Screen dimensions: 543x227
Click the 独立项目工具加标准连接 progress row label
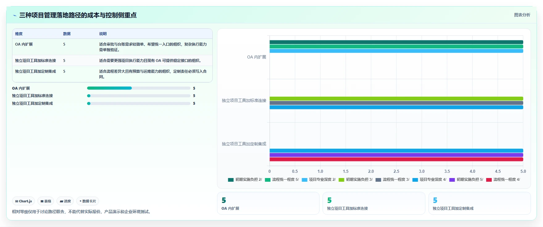[x=32, y=96]
